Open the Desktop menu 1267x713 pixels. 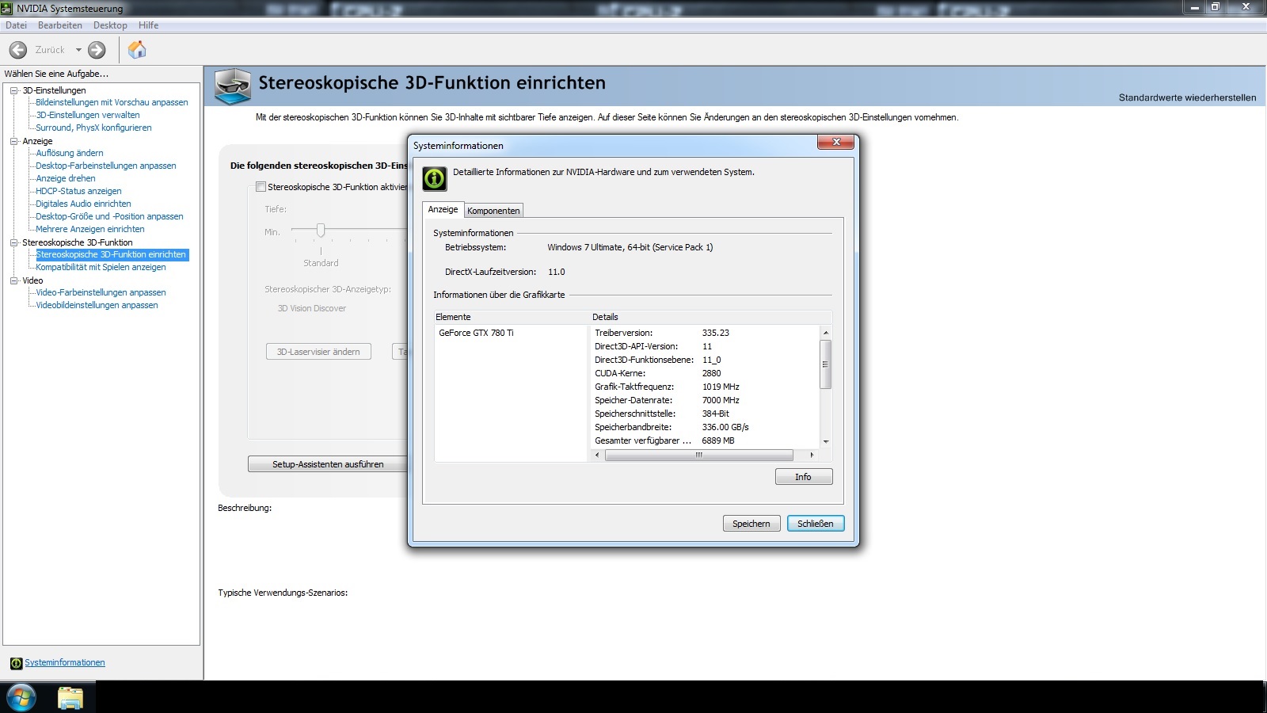click(x=110, y=25)
